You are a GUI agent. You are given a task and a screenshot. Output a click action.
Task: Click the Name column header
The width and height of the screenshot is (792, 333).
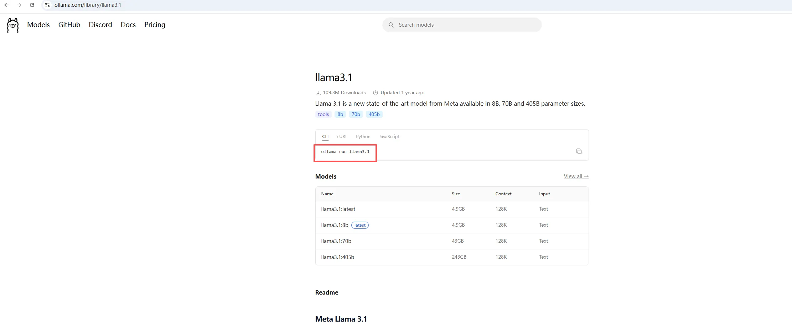click(327, 194)
